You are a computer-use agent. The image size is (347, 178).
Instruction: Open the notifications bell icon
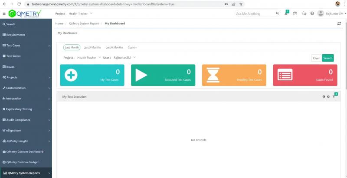[x=286, y=13]
